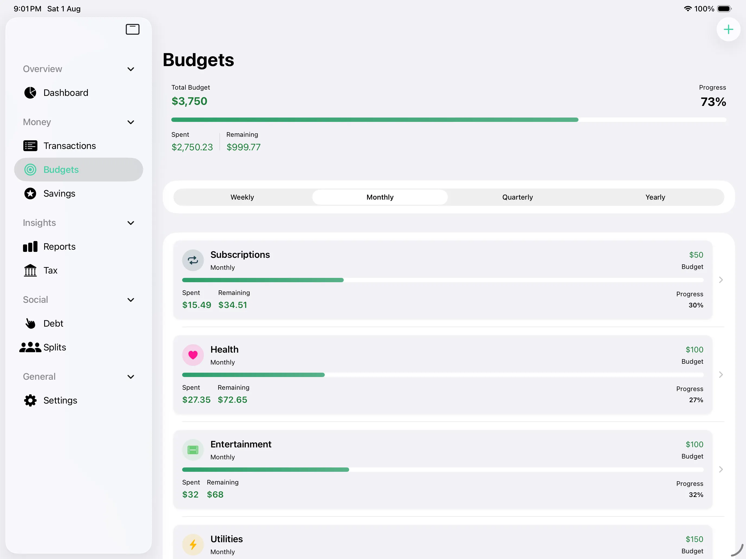
Task: Open Dashboard from the sidebar
Action: [79, 93]
